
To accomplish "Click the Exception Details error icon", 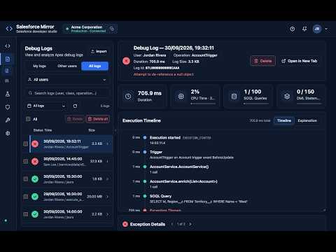I will 125,224.
